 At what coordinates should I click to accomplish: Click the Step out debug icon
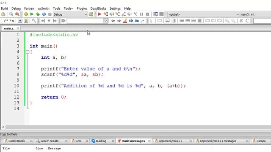[124, 14]
